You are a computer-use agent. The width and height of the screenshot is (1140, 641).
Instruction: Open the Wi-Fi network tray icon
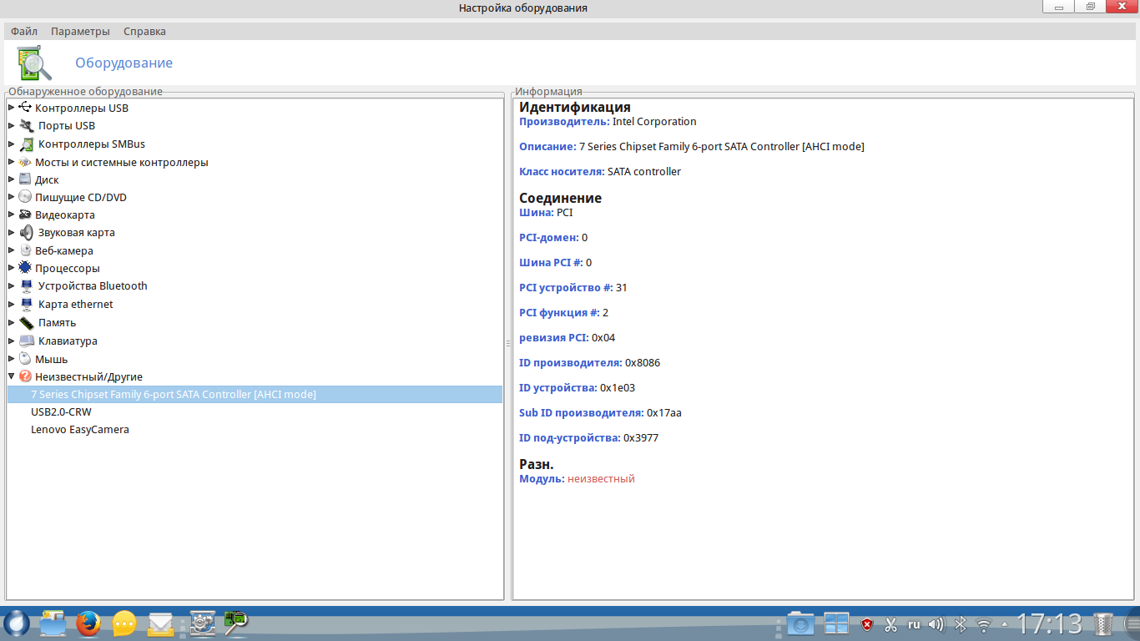pyautogui.click(x=984, y=624)
